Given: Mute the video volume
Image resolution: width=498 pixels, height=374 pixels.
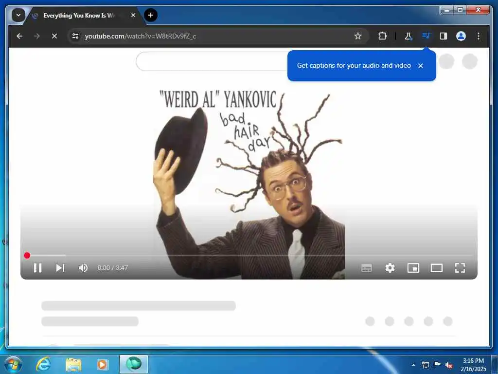Looking at the screenshot, I should (83, 268).
